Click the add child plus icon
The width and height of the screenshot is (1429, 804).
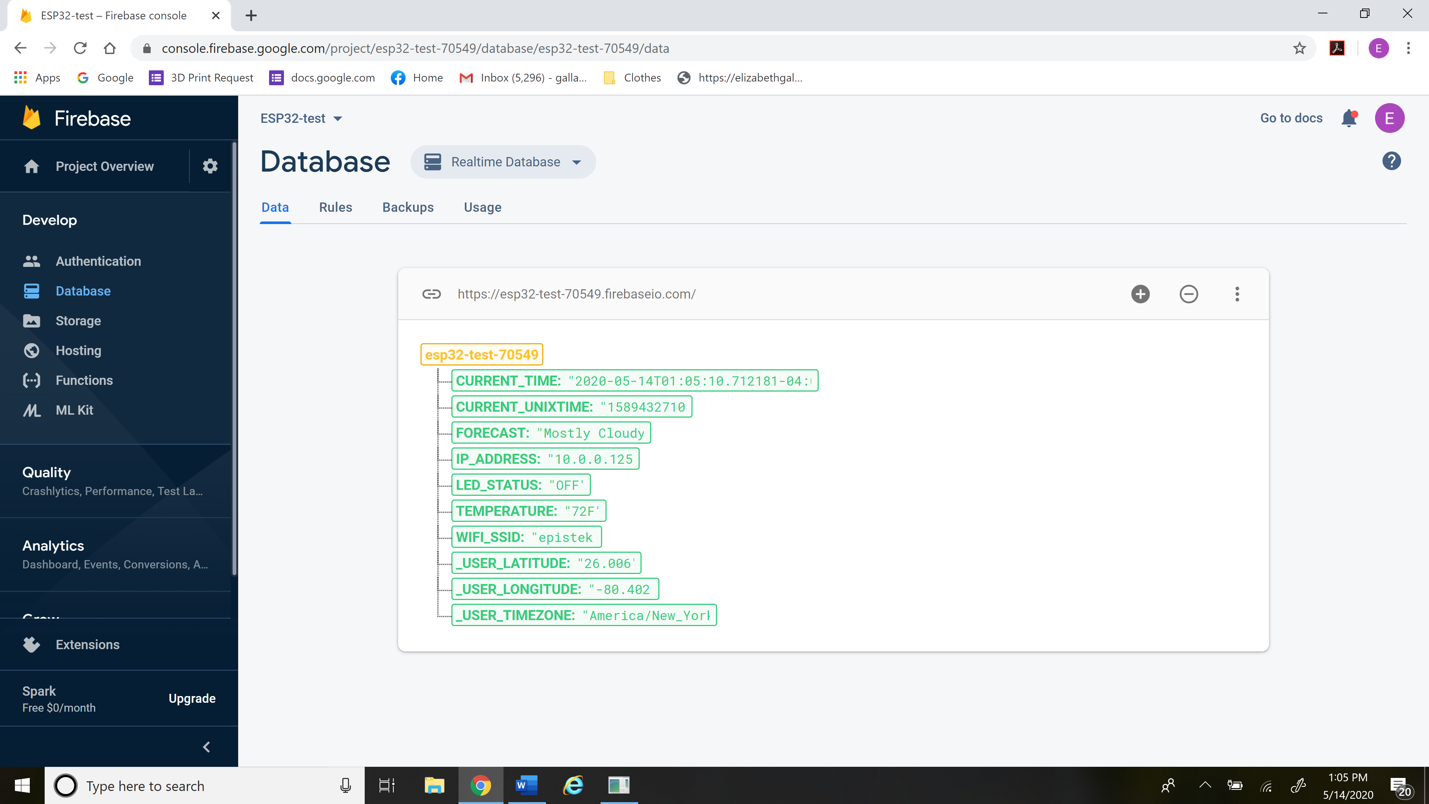1140,294
